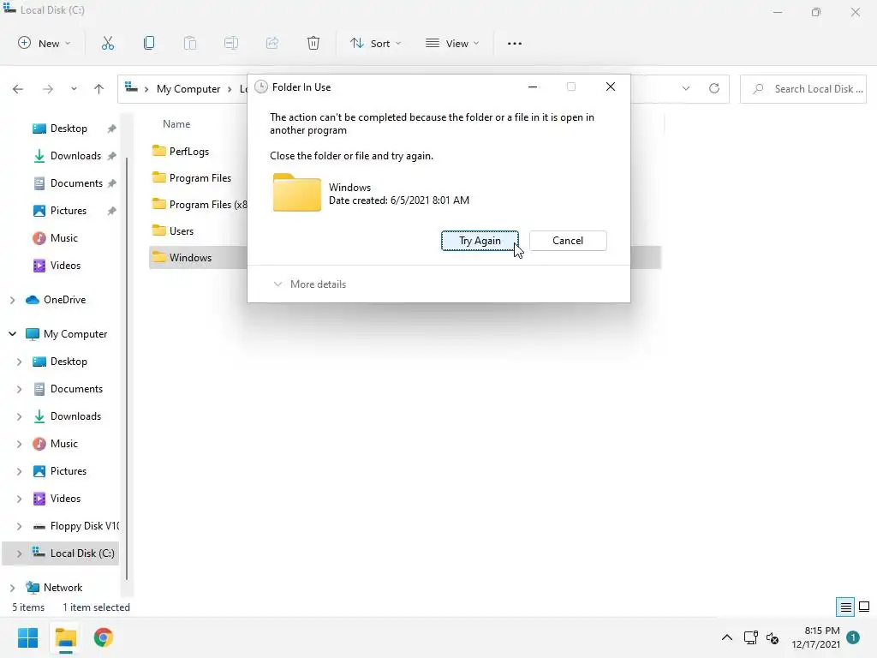The width and height of the screenshot is (877, 658).
Task: Select Pictures under My Computer
Action: coord(68,471)
